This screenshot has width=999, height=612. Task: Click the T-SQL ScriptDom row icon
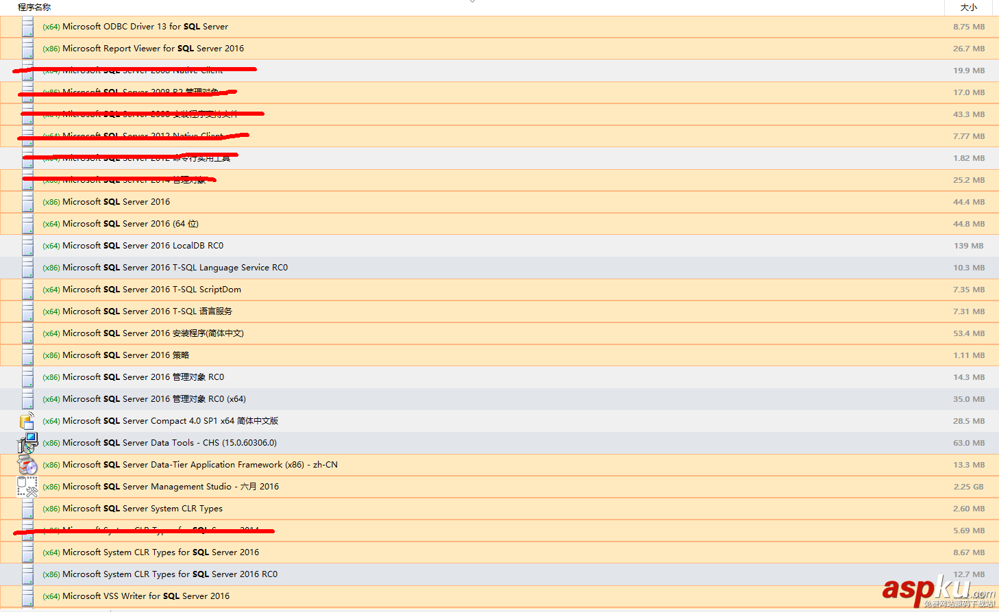click(27, 290)
